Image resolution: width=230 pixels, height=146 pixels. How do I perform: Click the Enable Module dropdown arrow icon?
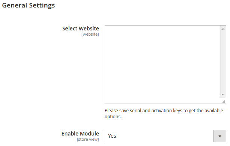(x=219, y=136)
